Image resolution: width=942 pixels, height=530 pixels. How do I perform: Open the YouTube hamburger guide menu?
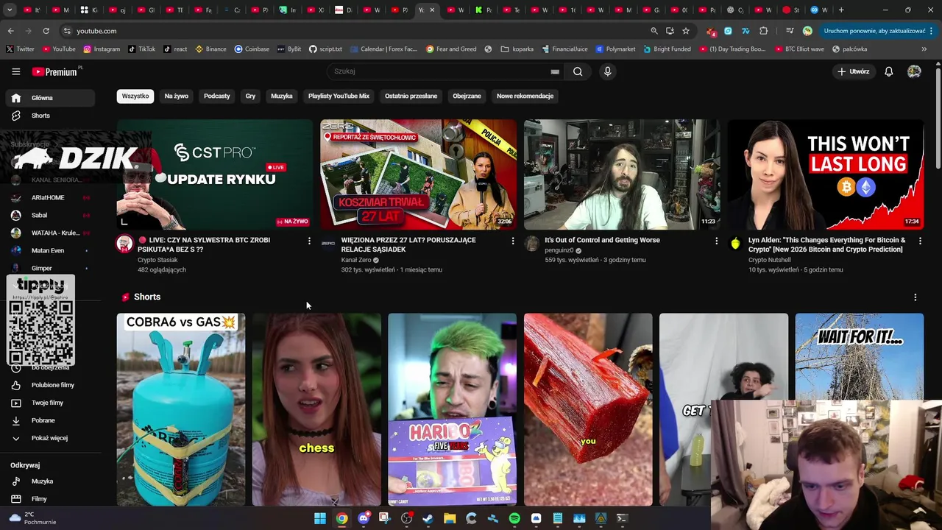(15, 71)
